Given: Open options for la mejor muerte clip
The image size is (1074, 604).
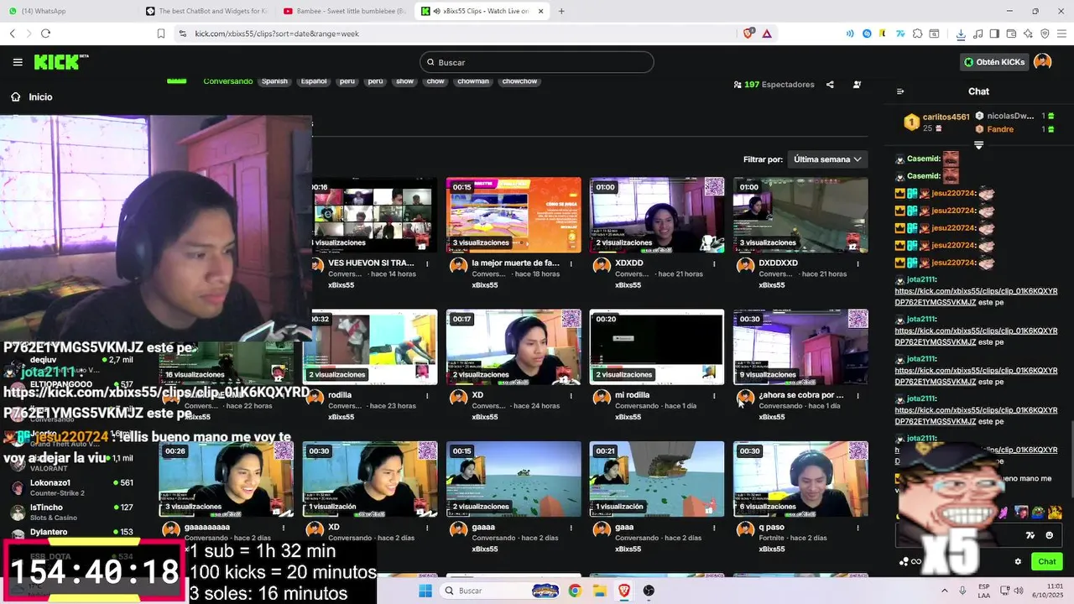Looking at the screenshot, I should click(571, 263).
